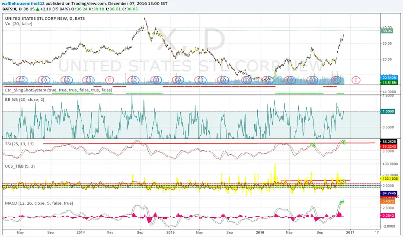Open the wafflehouseinthe212 author profile link
The width and height of the screenshot is (403, 237).
(x=23, y=3)
